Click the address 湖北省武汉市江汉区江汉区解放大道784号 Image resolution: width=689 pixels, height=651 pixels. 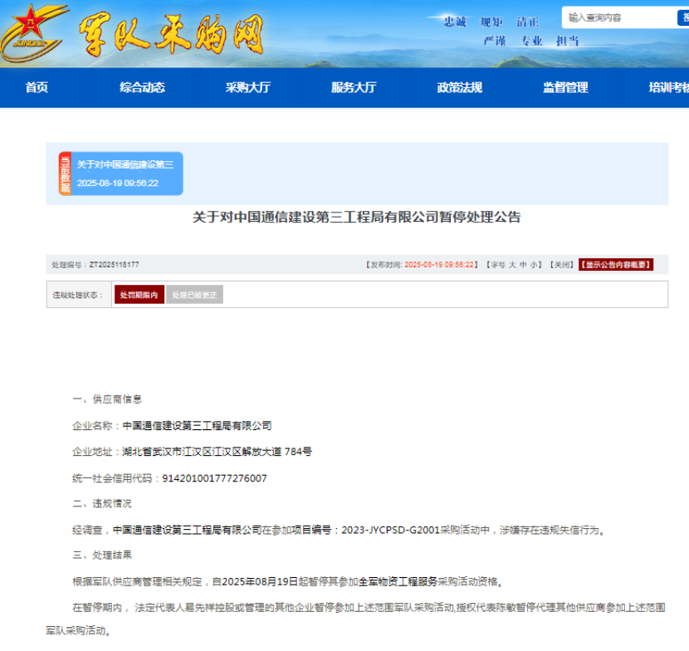[x=217, y=452]
